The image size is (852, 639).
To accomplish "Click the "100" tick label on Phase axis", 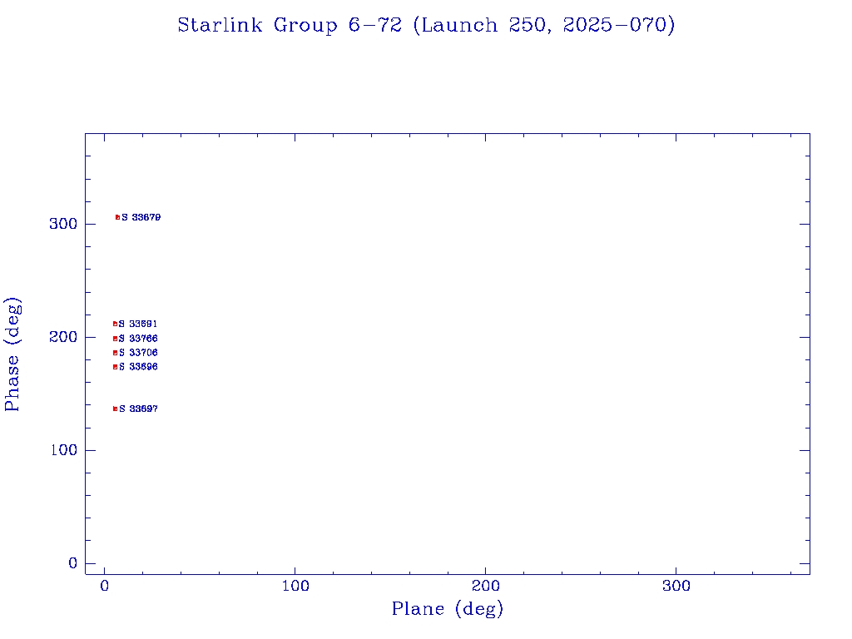I will (x=63, y=450).
